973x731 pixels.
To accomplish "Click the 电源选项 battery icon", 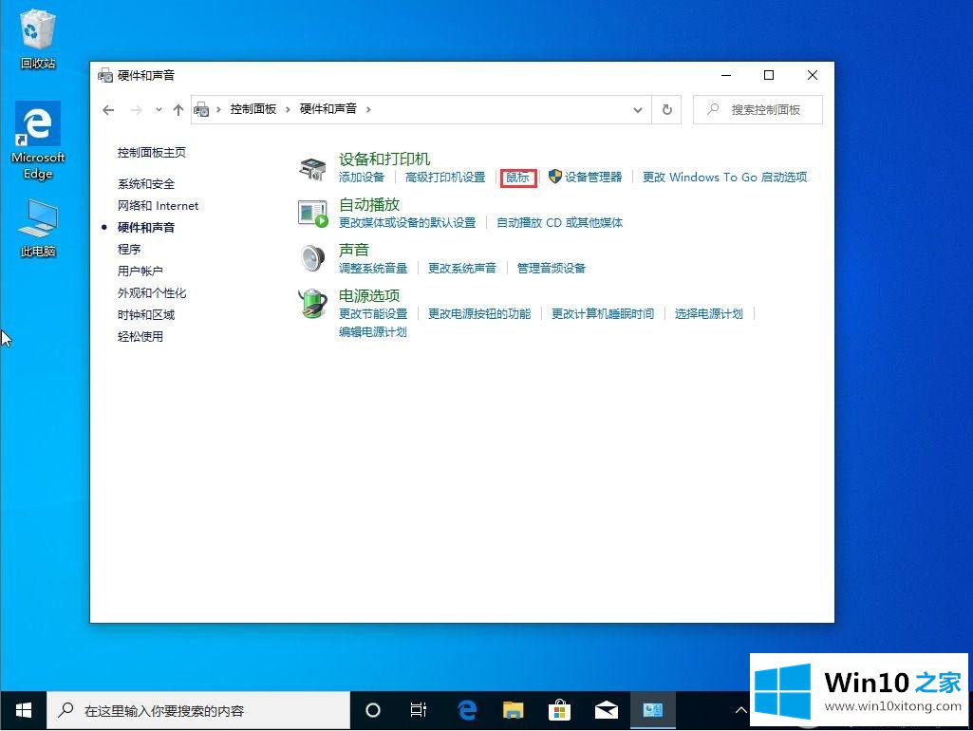I will [312, 304].
